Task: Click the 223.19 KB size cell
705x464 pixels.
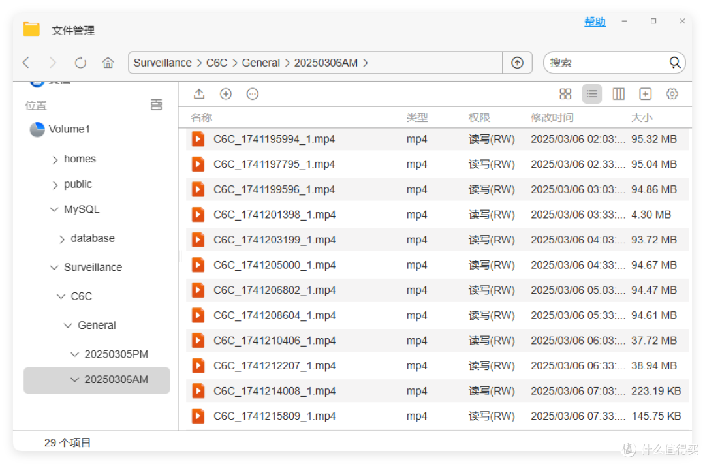Action: coord(656,391)
